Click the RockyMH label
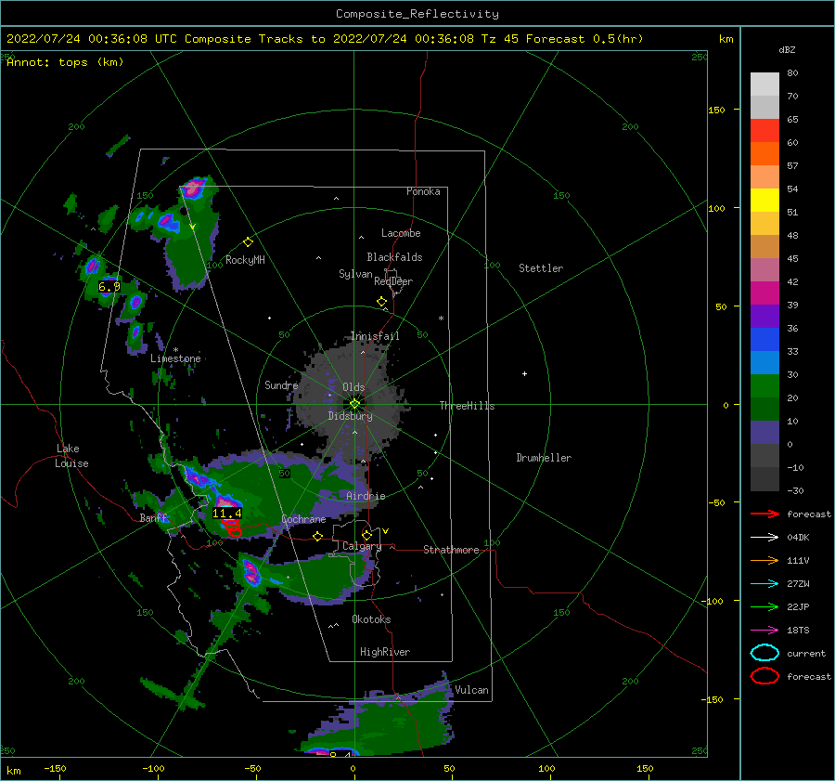 pyautogui.click(x=245, y=260)
